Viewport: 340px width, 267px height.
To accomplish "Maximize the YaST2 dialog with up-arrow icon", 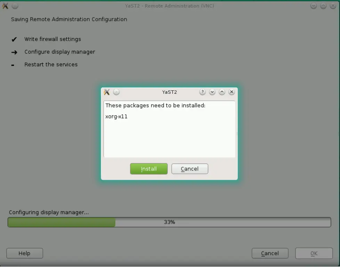I will pyautogui.click(x=222, y=92).
